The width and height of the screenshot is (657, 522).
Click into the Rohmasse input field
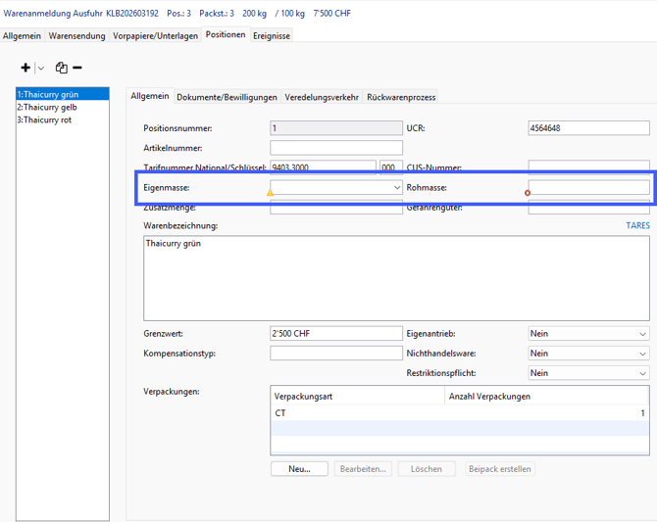(588, 187)
